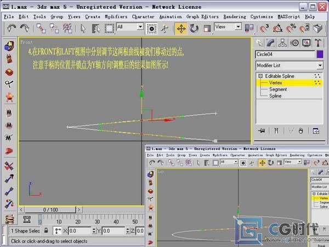The width and height of the screenshot is (329, 247).
Task: Select the Rotate tool in main window
Action: click(194, 29)
